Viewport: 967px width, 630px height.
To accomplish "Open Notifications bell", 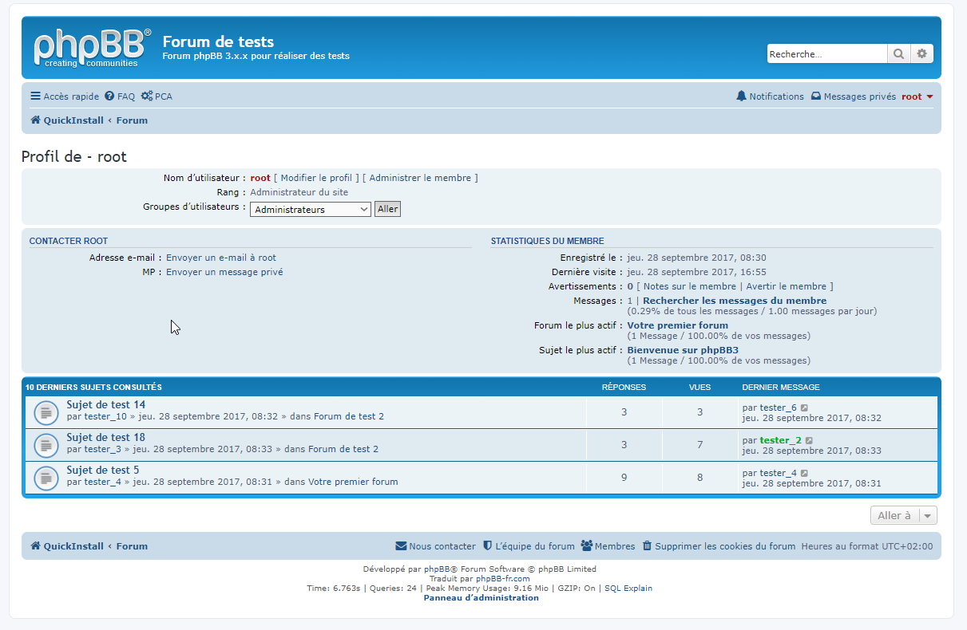I will [770, 96].
